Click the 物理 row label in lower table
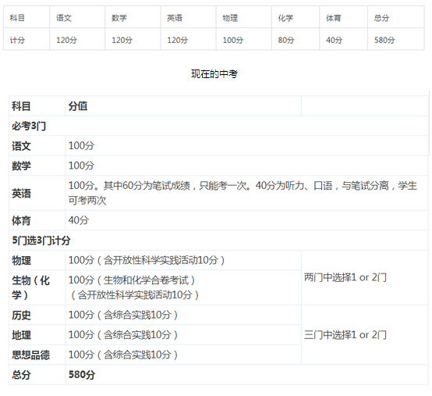The width and height of the screenshot is (432, 396). [21, 260]
